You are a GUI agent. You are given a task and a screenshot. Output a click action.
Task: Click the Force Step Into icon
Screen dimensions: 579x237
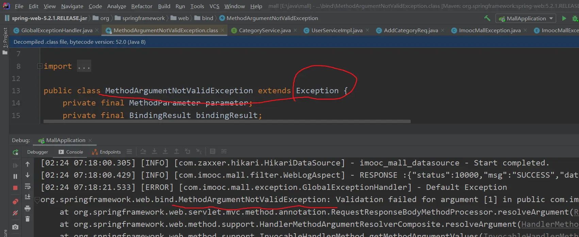165,151
